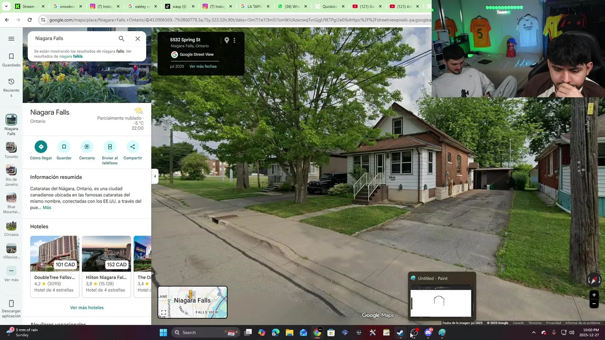Screen dimensions: 605x340
Task: Open the Hilton Niagara Falls hotel card
Action: coord(106,266)
